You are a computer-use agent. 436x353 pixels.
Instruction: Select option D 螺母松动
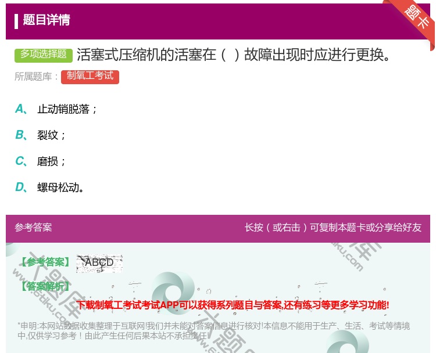[x=49, y=188]
